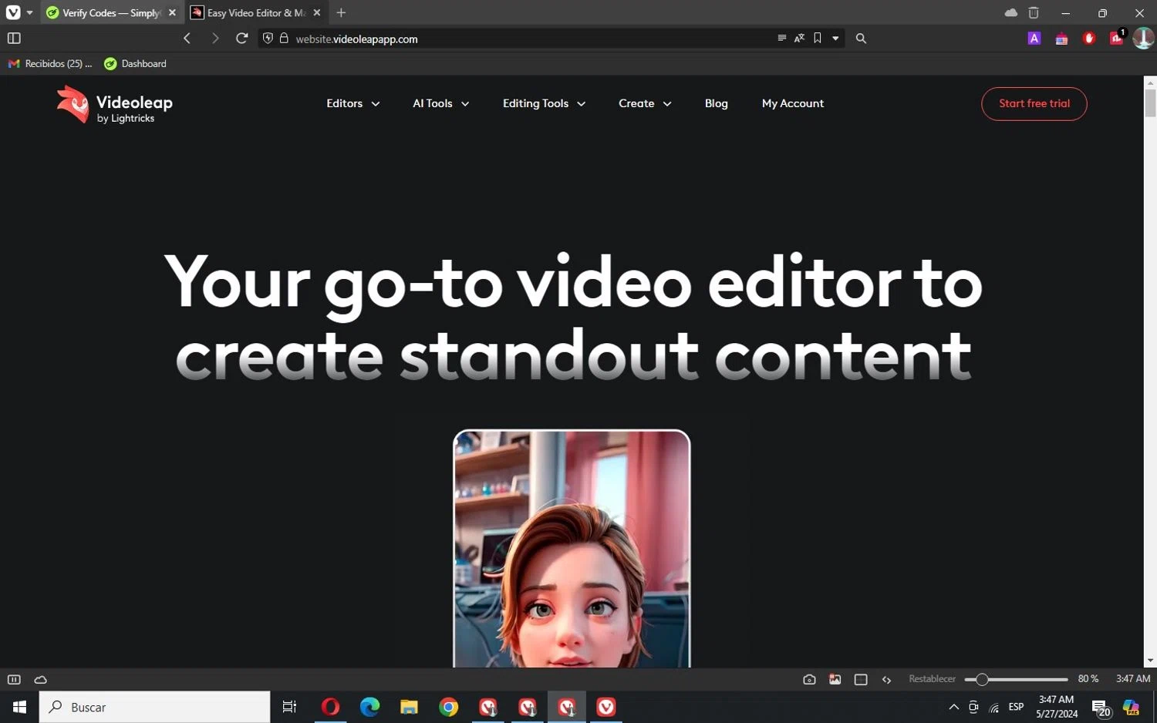The width and height of the screenshot is (1157, 723).
Task: Open Google Chrome from the taskbar
Action: tap(448, 707)
